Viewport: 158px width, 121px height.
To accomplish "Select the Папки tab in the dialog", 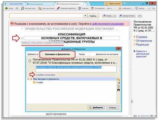I will (x=82, y=54).
